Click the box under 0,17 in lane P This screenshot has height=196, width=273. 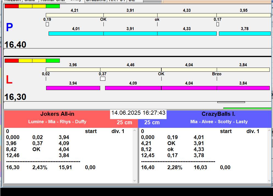218,24
